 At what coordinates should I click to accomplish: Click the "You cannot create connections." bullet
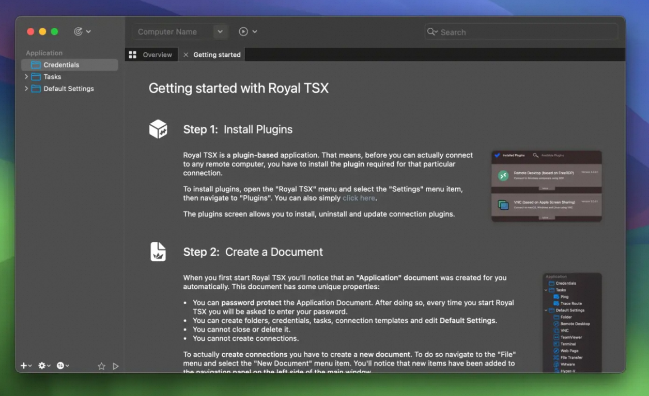(x=245, y=339)
